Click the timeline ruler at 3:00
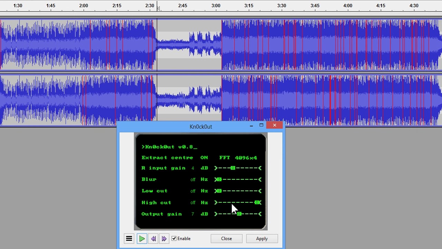The height and width of the screenshot is (249, 442). click(216, 6)
